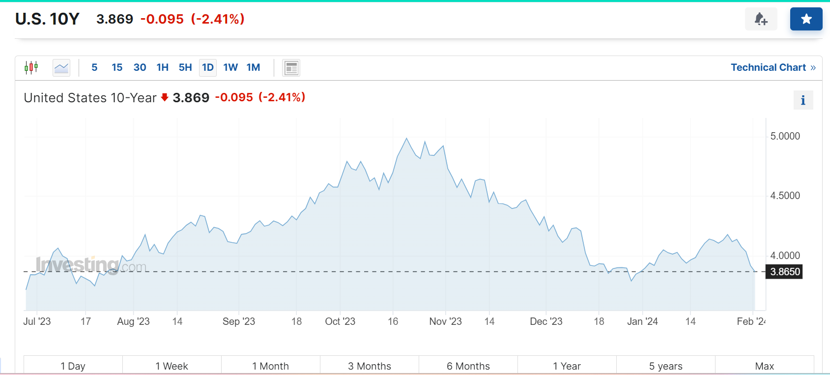Select the area chart type icon
The height and width of the screenshot is (375, 830).
tap(61, 67)
